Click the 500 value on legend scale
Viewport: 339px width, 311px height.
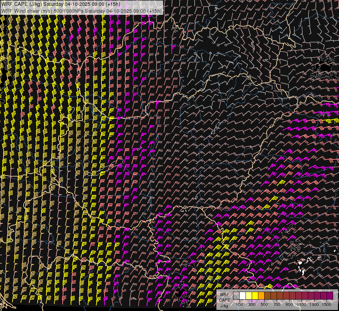point(264,304)
